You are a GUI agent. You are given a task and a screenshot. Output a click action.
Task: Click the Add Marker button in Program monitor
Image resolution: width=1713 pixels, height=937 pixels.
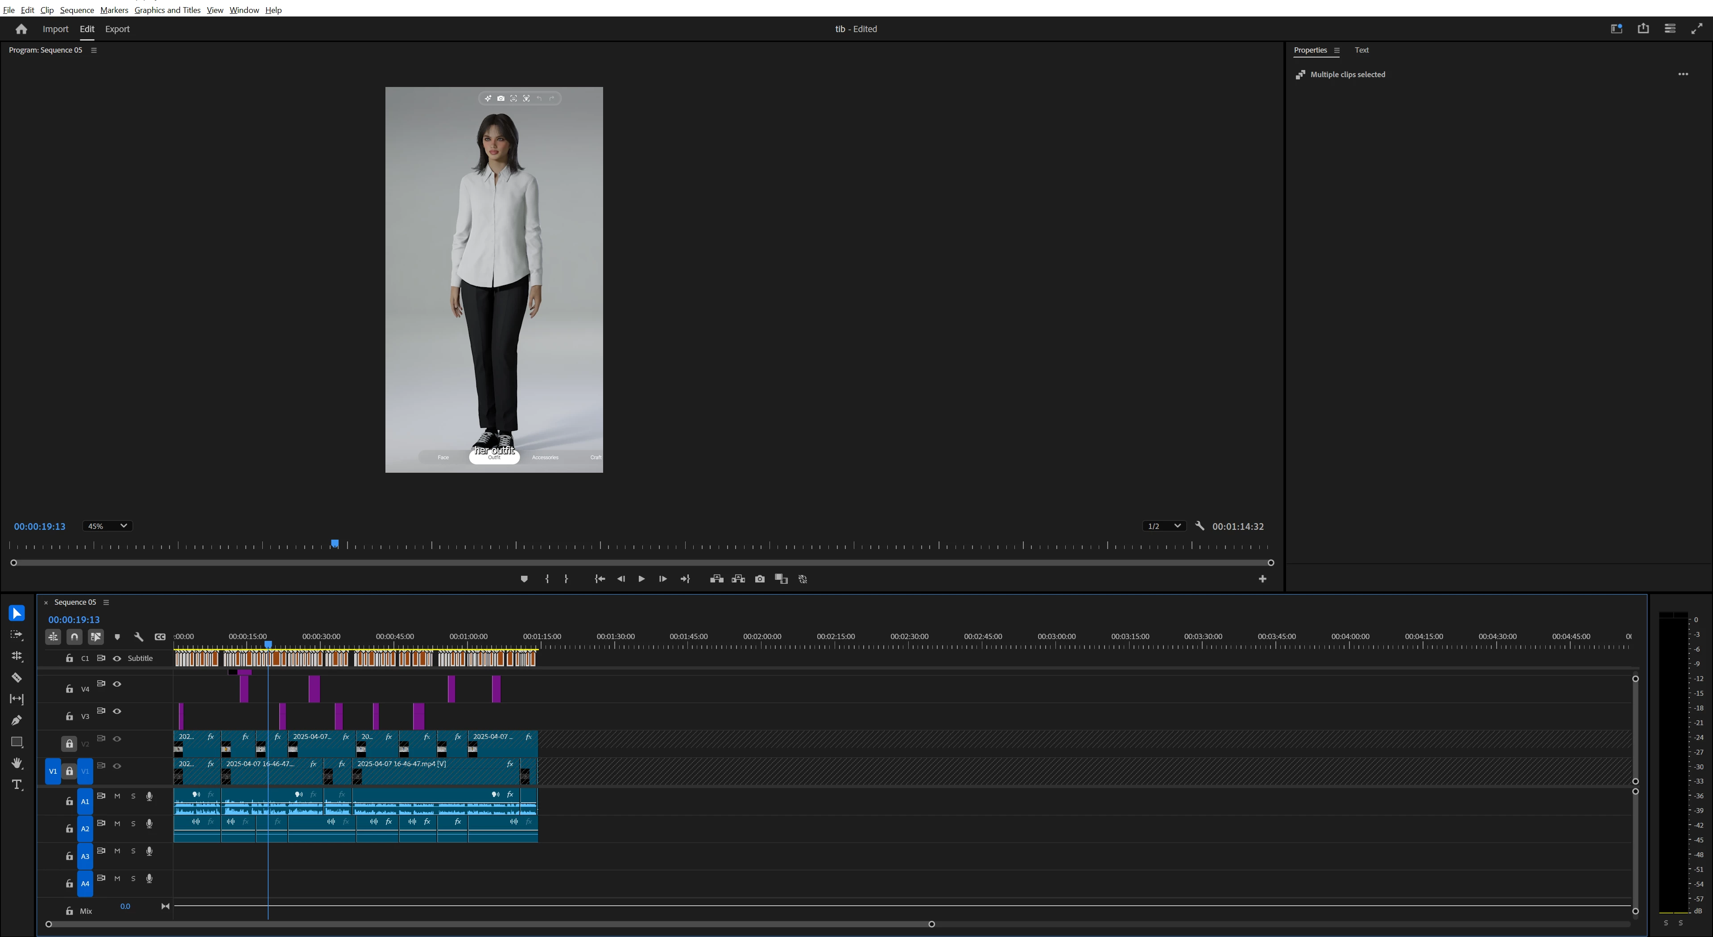[x=524, y=579]
